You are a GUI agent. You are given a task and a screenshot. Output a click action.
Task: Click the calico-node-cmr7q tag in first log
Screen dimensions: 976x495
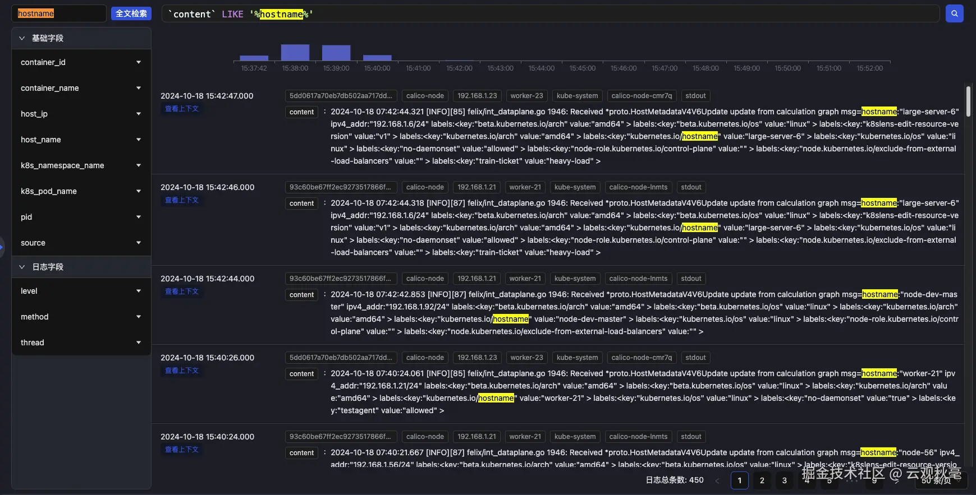click(641, 96)
